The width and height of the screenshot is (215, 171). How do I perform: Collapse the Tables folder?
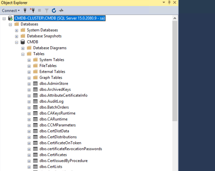coord(23,54)
